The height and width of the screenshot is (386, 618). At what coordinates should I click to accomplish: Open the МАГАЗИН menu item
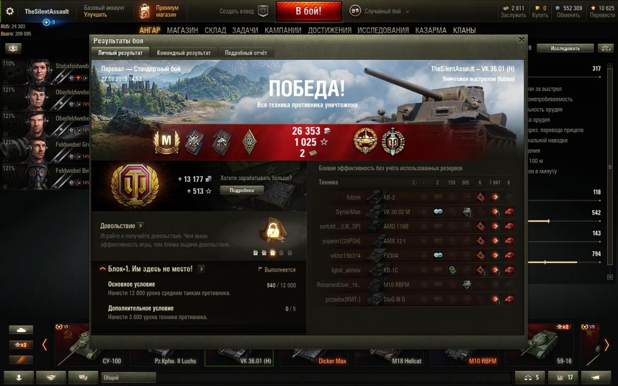point(182,30)
